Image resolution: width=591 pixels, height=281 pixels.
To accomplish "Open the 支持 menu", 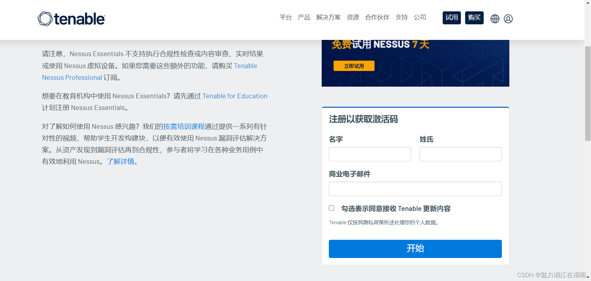I will 401,18.
